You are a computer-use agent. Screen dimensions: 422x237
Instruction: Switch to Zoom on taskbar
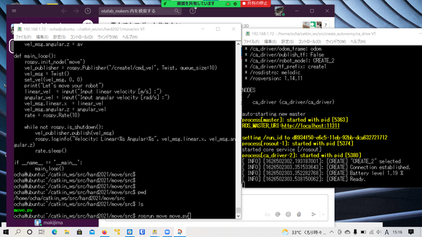coord(167,232)
